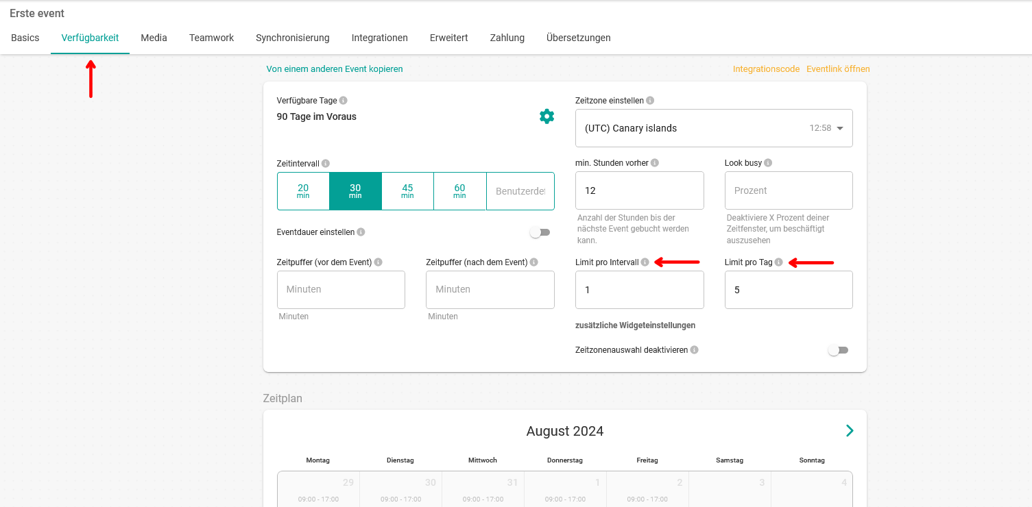The image size is (1032, 507).
Task: Toggle Eventdauer einstellen switch
Action: pos(540,232)
